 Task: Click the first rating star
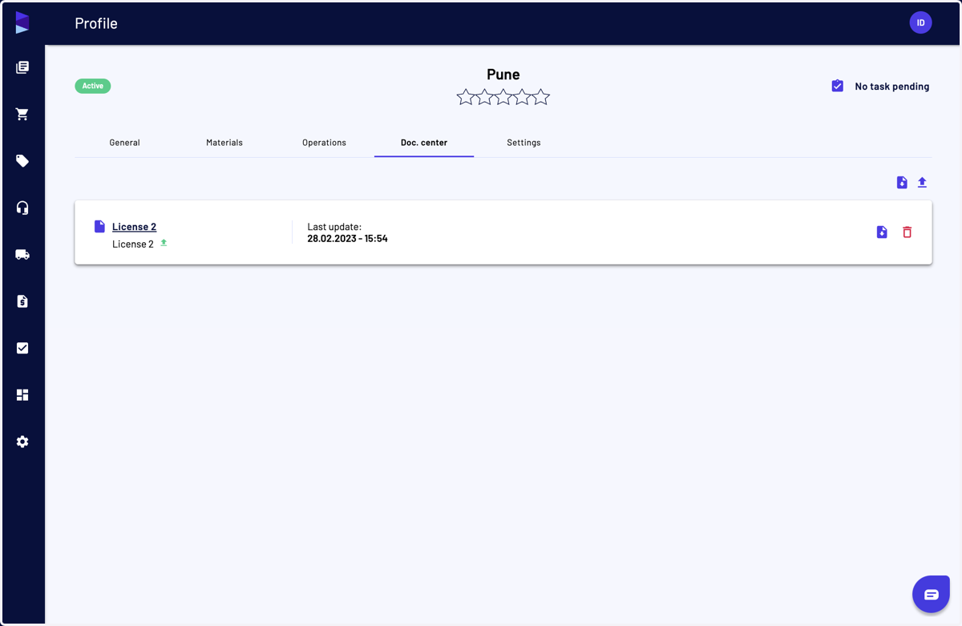tap(466, 97)
